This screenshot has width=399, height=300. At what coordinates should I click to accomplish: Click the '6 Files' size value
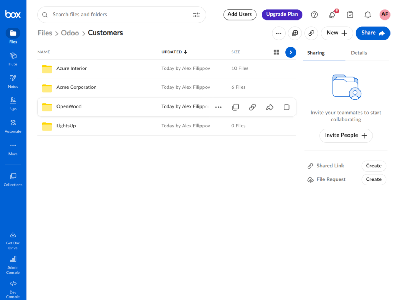tap(238, 87)
